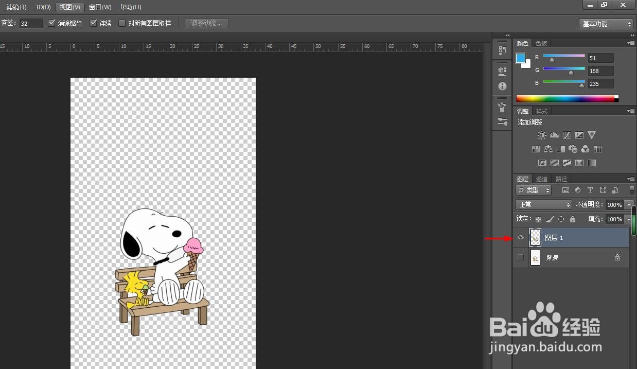
Task: Add a Color Lookup adjustment
Action: click(x=598, y=149)
